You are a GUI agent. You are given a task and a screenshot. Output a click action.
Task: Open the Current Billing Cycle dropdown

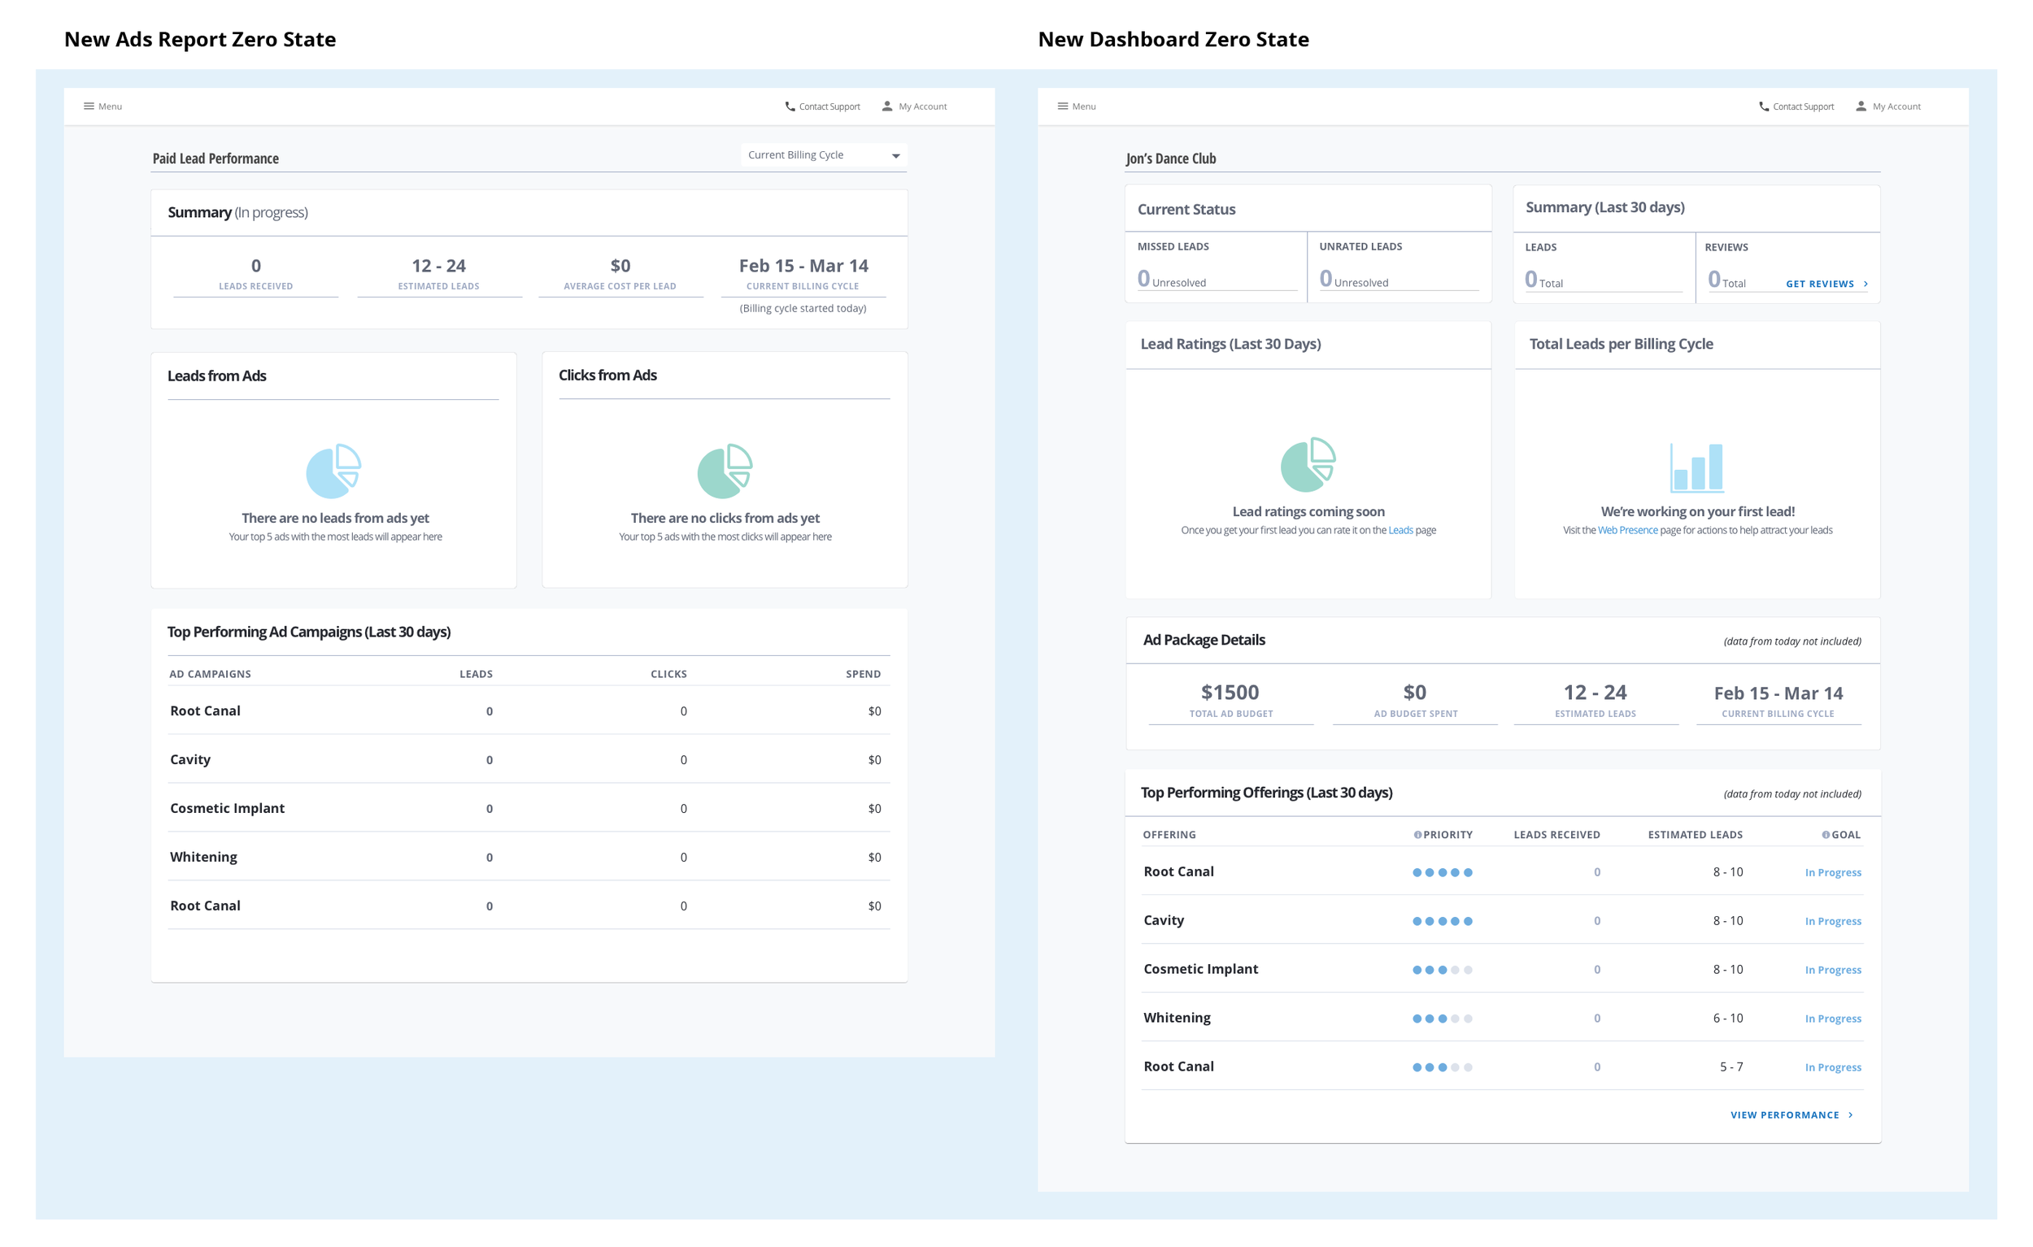(x=824, y=155)
